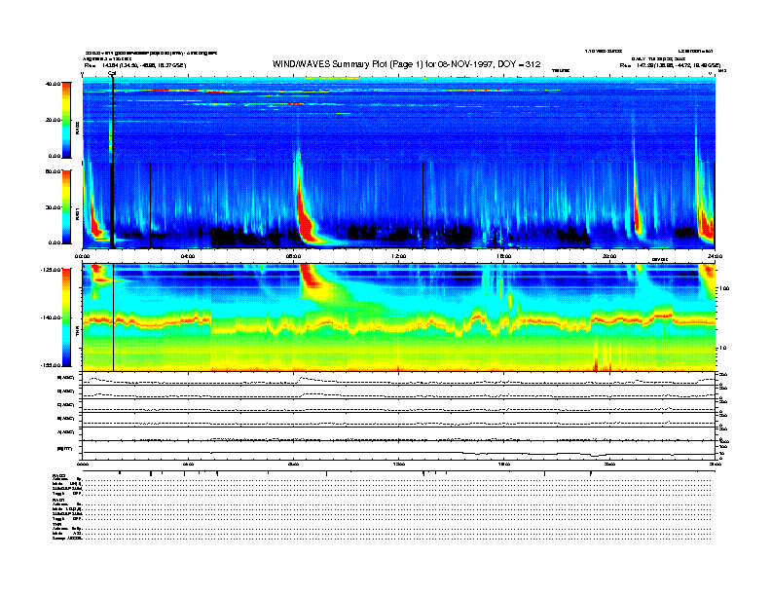This screenshot has height=596, width=771.
Task: Select the RAD1 color scale bar
Action: [66, 206]
